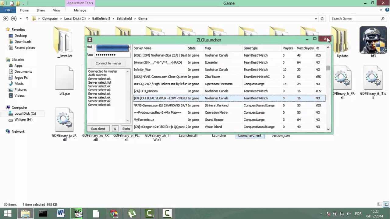390x219 pixels.
Task: Switch to details view layout icon
Action: tap(380, 204)
